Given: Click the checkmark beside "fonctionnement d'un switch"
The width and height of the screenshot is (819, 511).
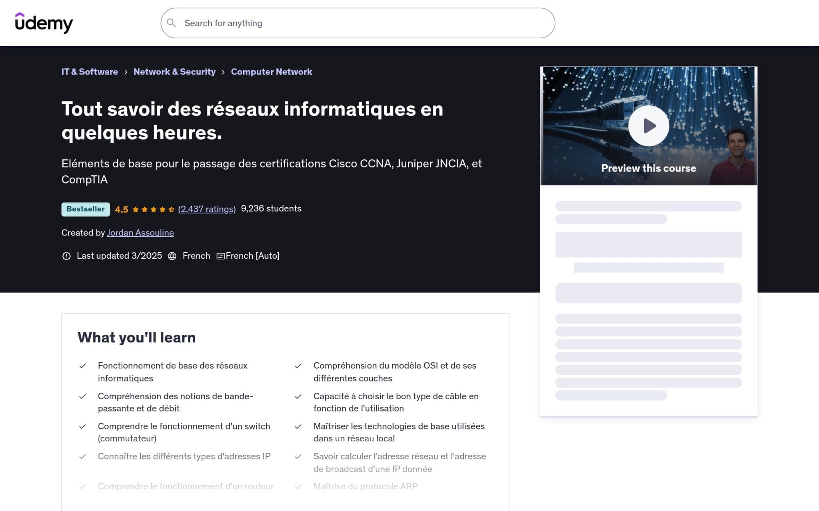Looking at the screenshot, I should 82,426.
